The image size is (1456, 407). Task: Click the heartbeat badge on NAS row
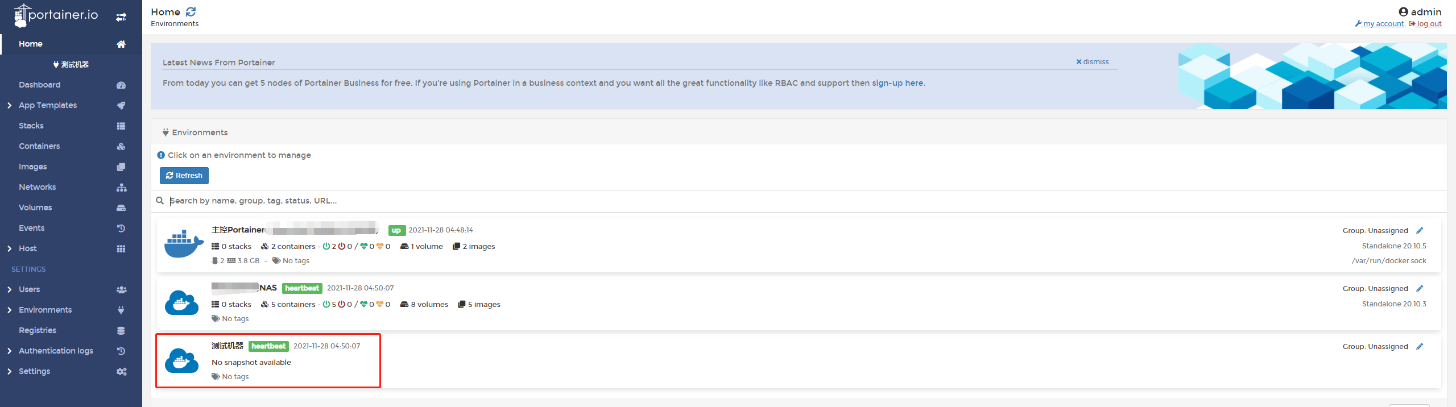tap(302, 288)
